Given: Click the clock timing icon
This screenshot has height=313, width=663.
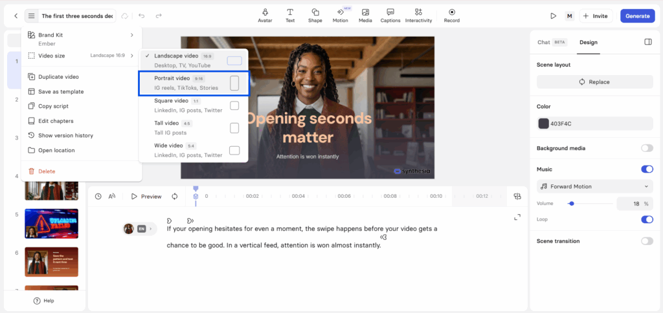Looking at the screenshot, I should [x=98, y=197].
